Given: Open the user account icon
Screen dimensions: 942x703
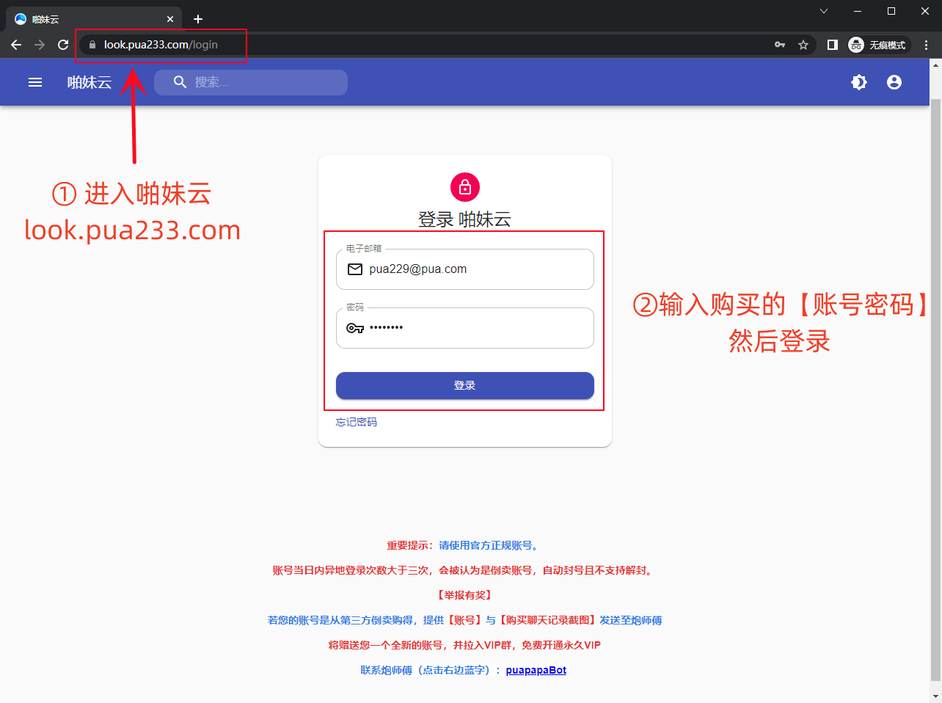Looking at the screenshot, I should pyautogui.click(x=894, y=82).
